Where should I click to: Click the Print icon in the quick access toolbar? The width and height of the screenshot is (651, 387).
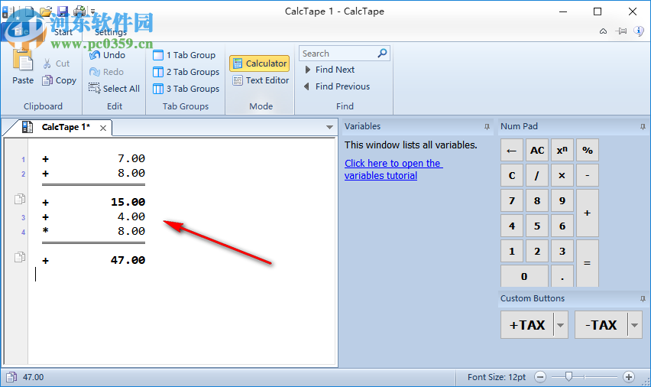click(80, 11)
